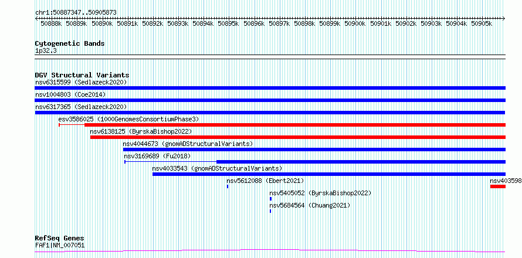522x258 pixels.
Task: Open the esv3586025 (1000GenomesConsortiumPhase3) label
Action: coord(128,119)
